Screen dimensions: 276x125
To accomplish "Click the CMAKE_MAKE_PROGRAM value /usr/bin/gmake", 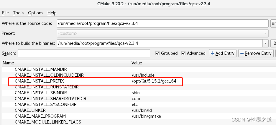I will tap(146, 116).
